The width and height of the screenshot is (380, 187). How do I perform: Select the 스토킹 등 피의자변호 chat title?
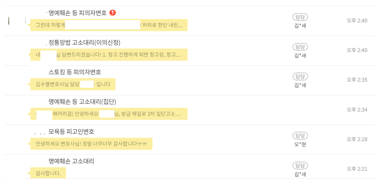(x=74, y=72)
